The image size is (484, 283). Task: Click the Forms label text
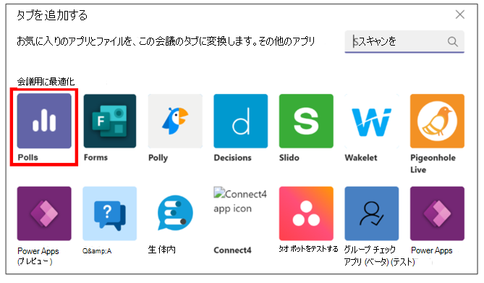coord(95,157)
